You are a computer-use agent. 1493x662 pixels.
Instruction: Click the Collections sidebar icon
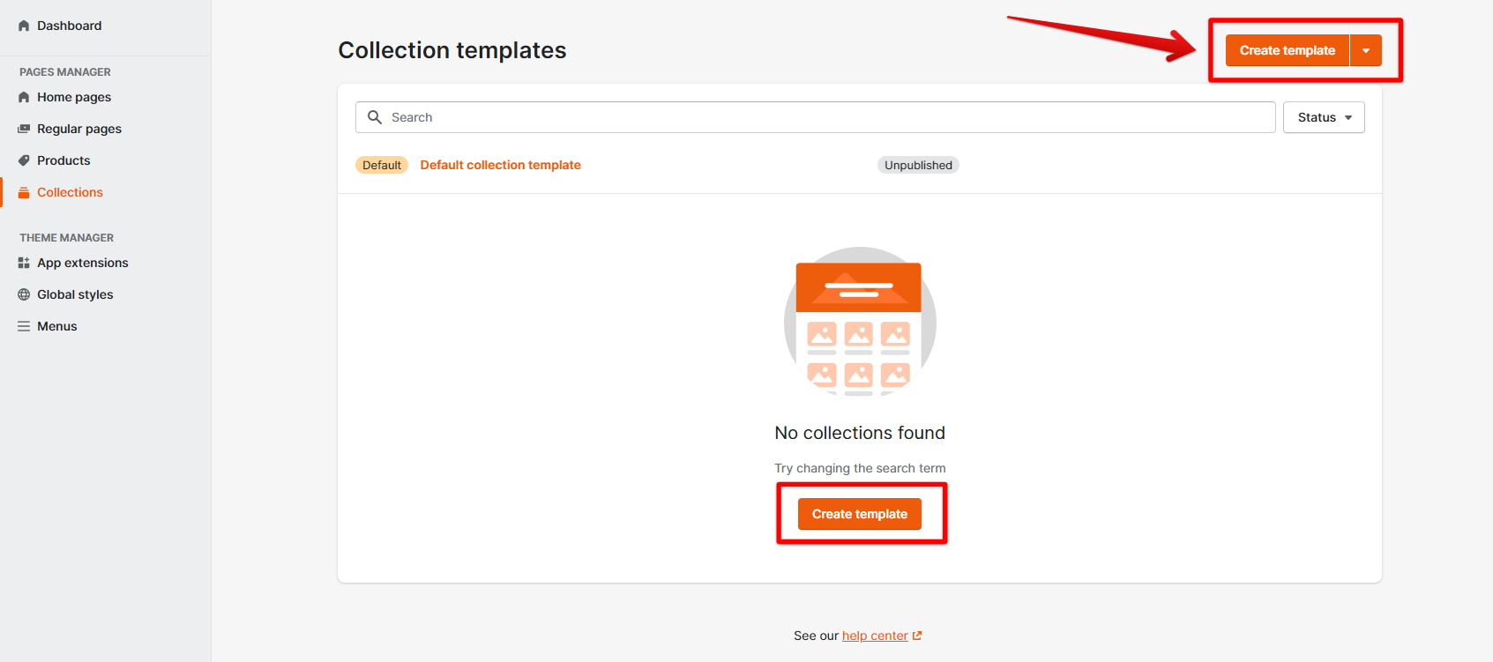24,192
